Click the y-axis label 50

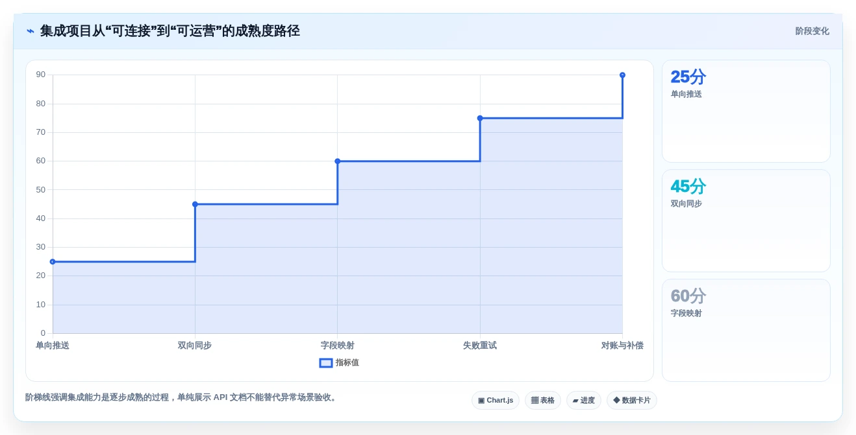pos(41,189)
